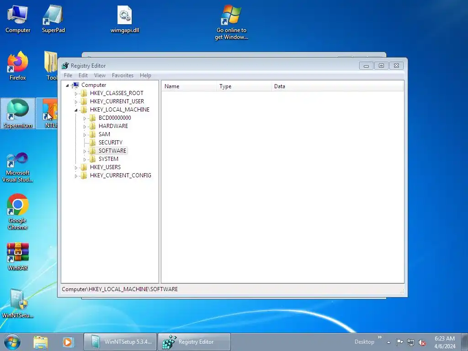Click the Registry Editor taskbar button
The image size is (468, 351).
194,342
